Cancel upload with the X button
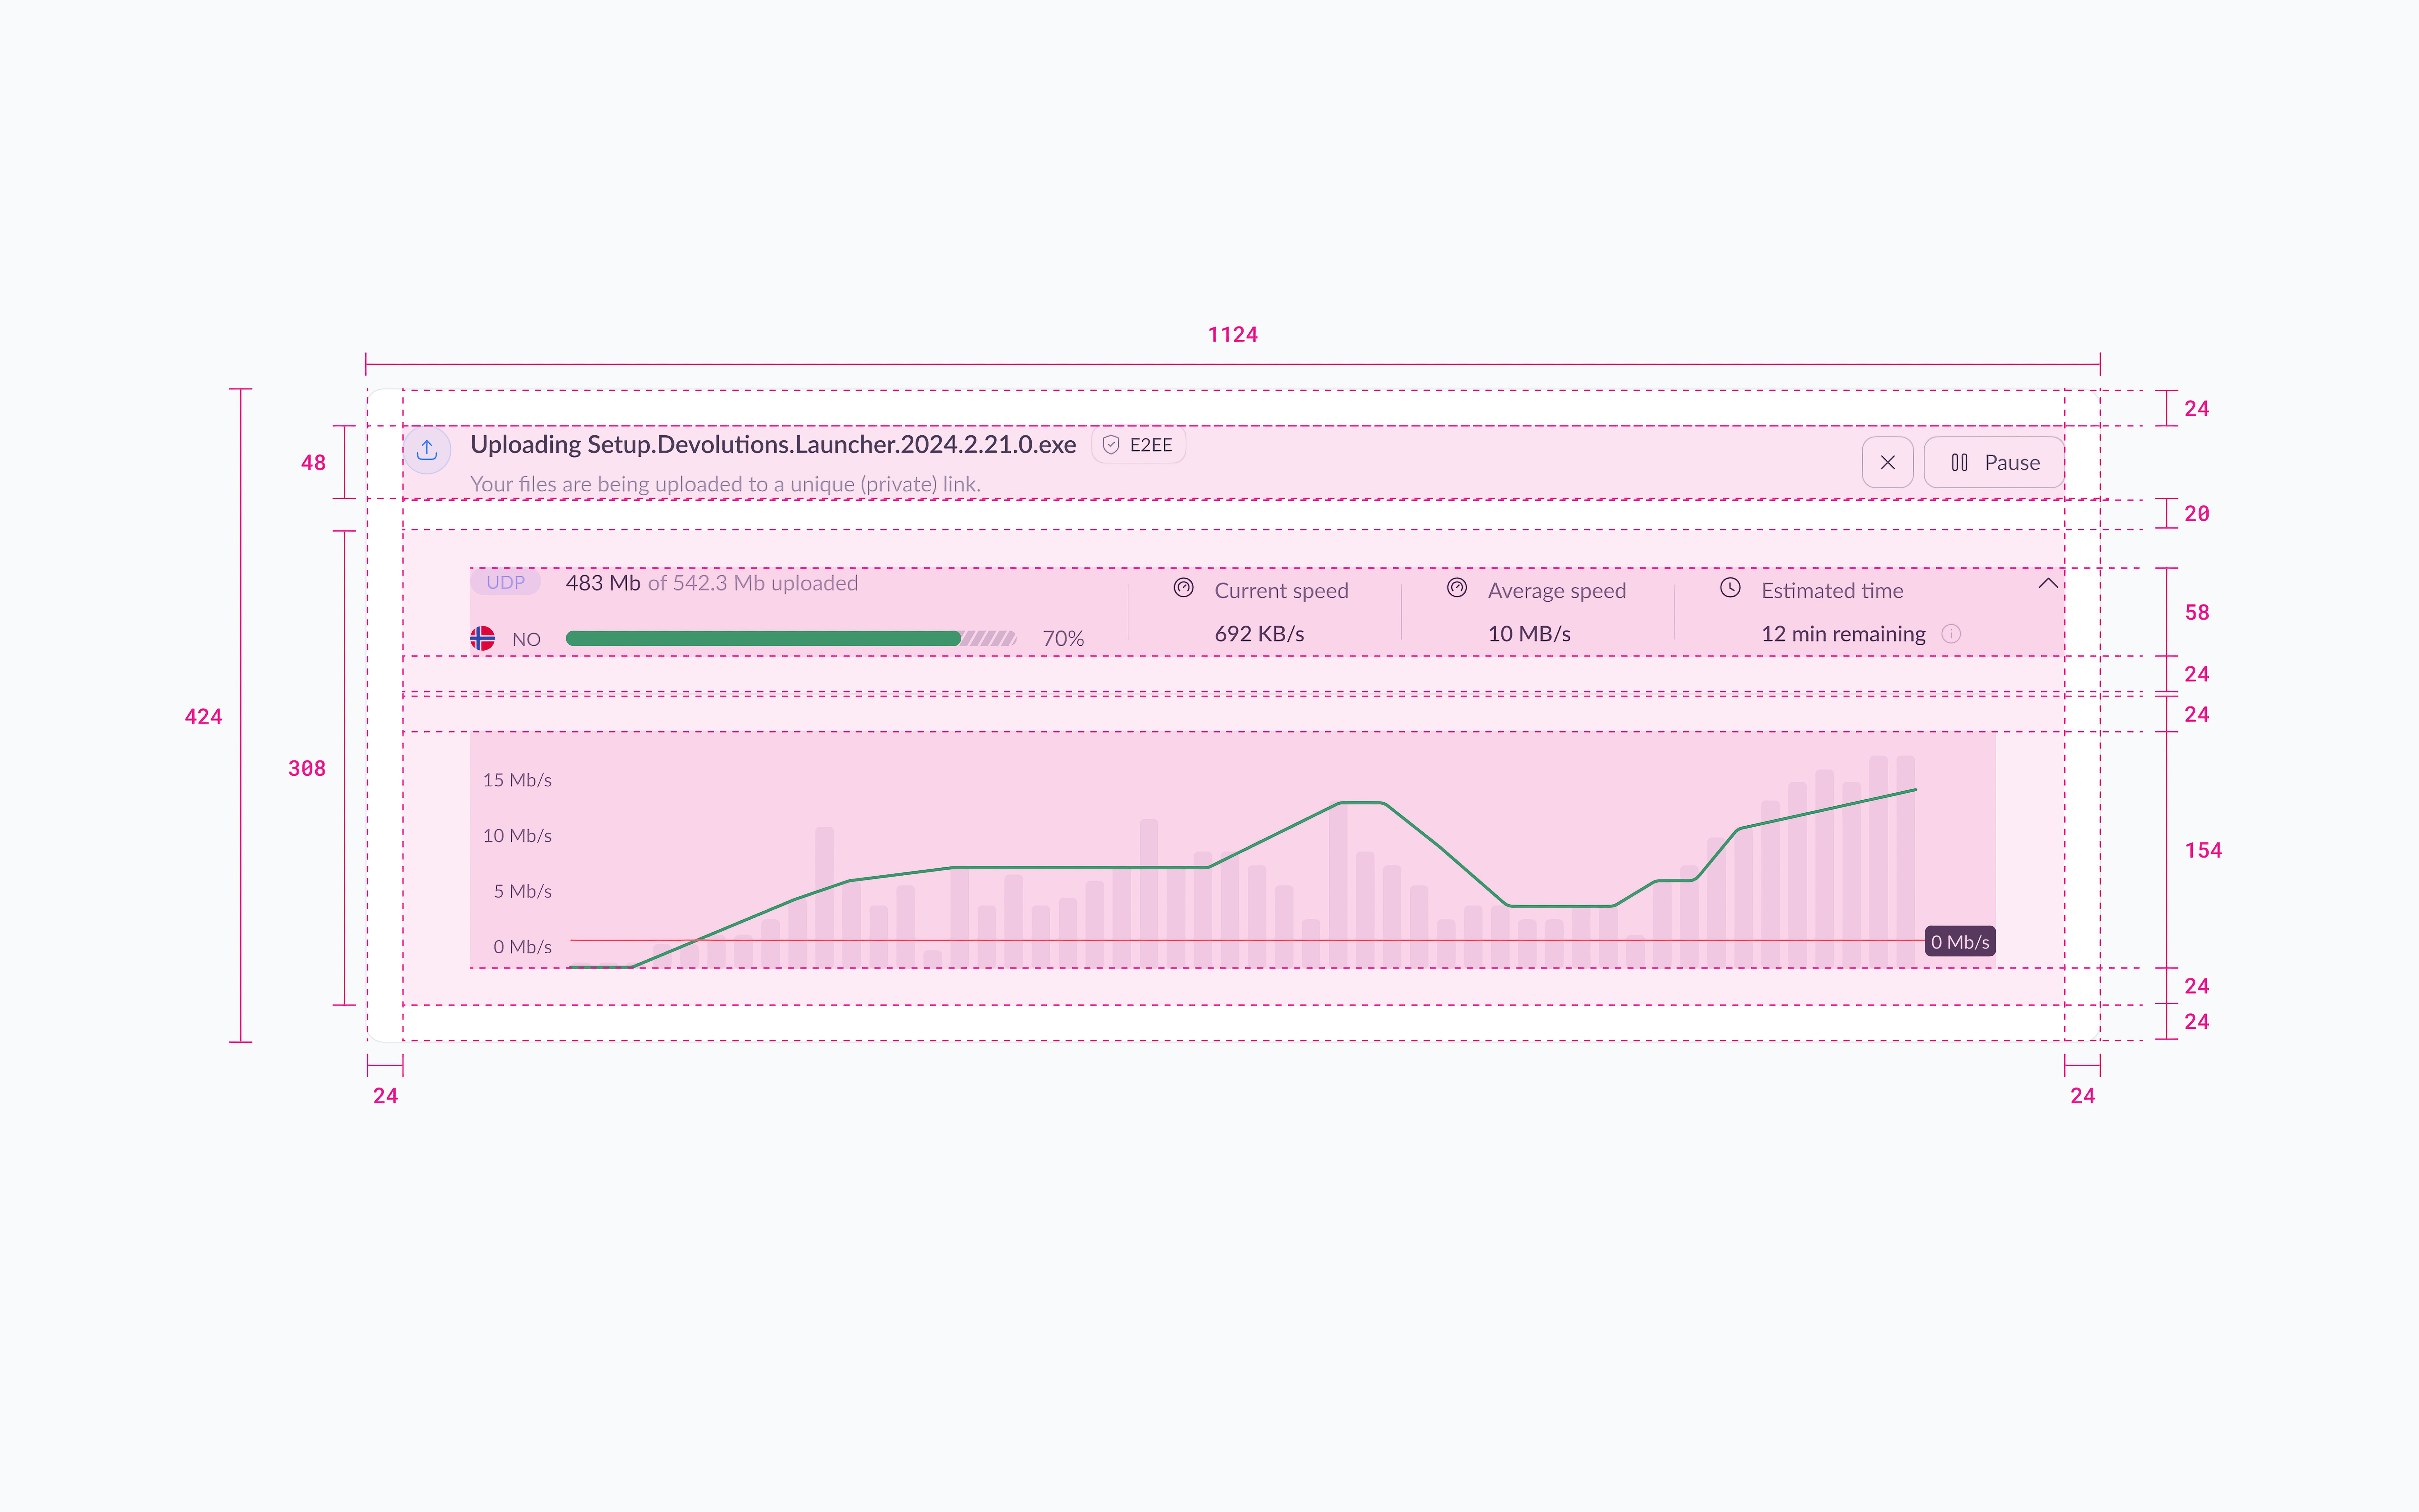Screen dimensions: 2419x1512 point(1887,462)
